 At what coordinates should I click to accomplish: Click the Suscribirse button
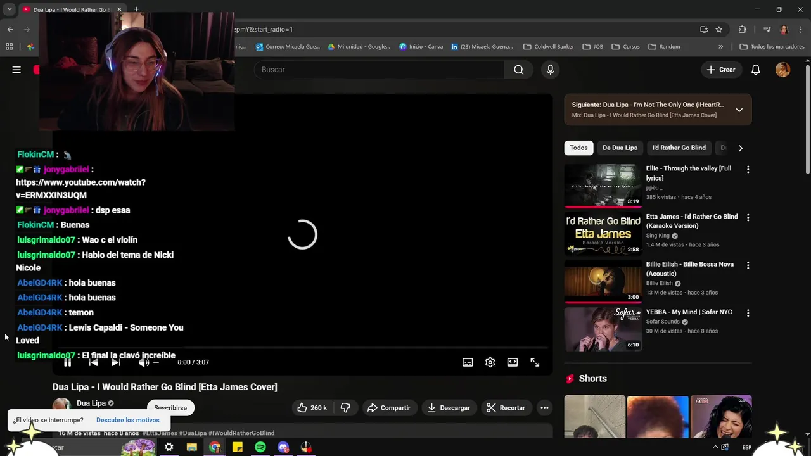pos(170,408)
